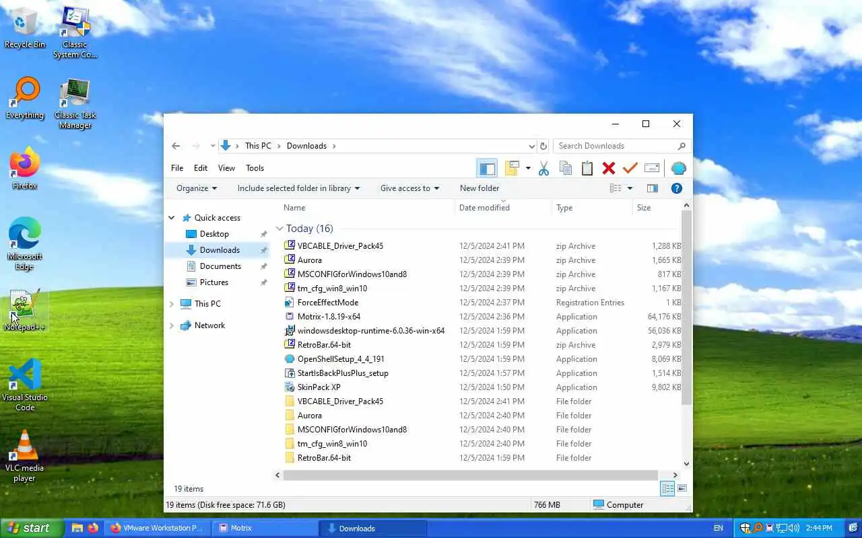Open Include selected folder in library menu
This screenshot has width=862, height=538.
[x=298, y=188]
